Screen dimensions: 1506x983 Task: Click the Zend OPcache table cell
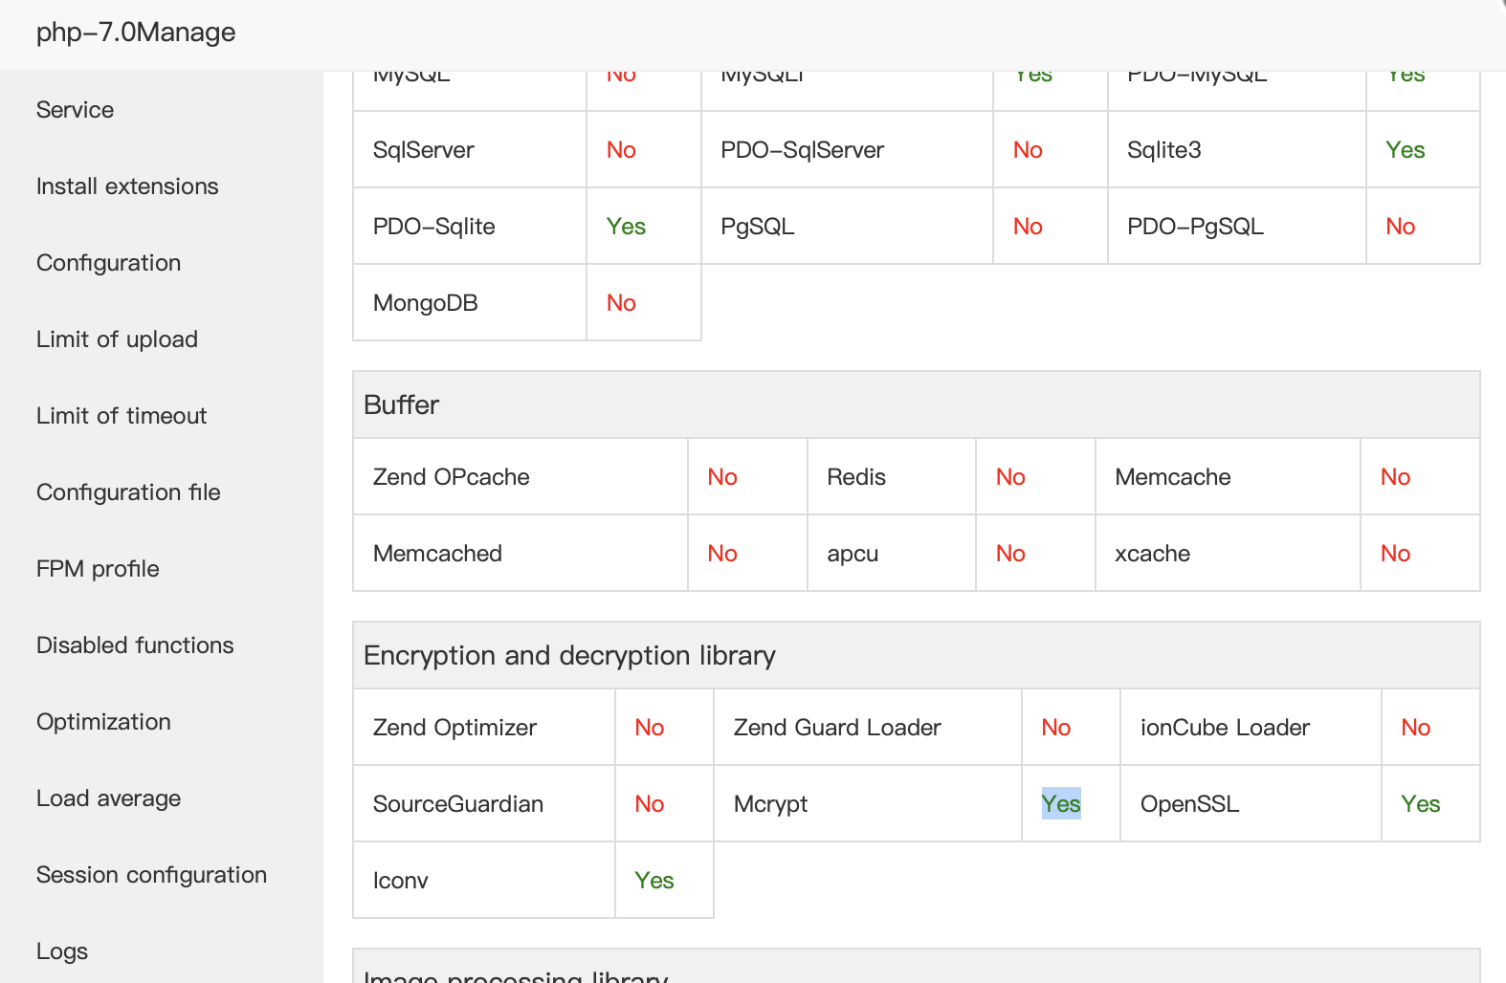click(452, 477)
